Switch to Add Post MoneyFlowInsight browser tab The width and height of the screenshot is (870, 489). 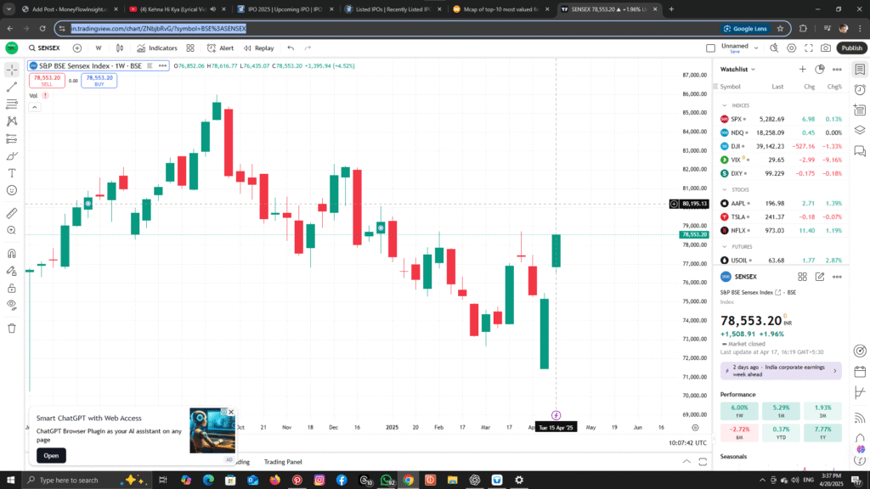click(70, 8)
